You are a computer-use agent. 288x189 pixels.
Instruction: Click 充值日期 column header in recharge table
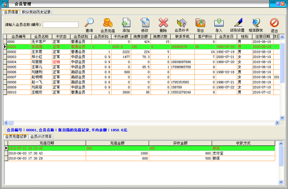click(47, 143)
